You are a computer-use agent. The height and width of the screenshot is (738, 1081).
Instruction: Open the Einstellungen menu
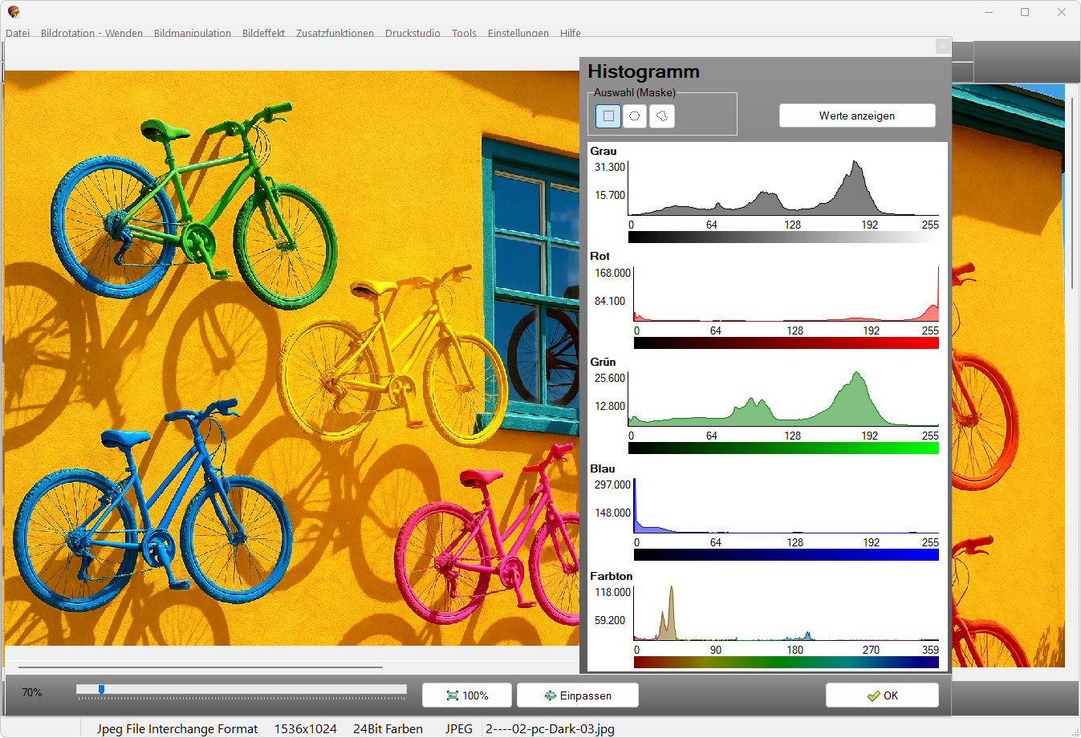[518, 33]
